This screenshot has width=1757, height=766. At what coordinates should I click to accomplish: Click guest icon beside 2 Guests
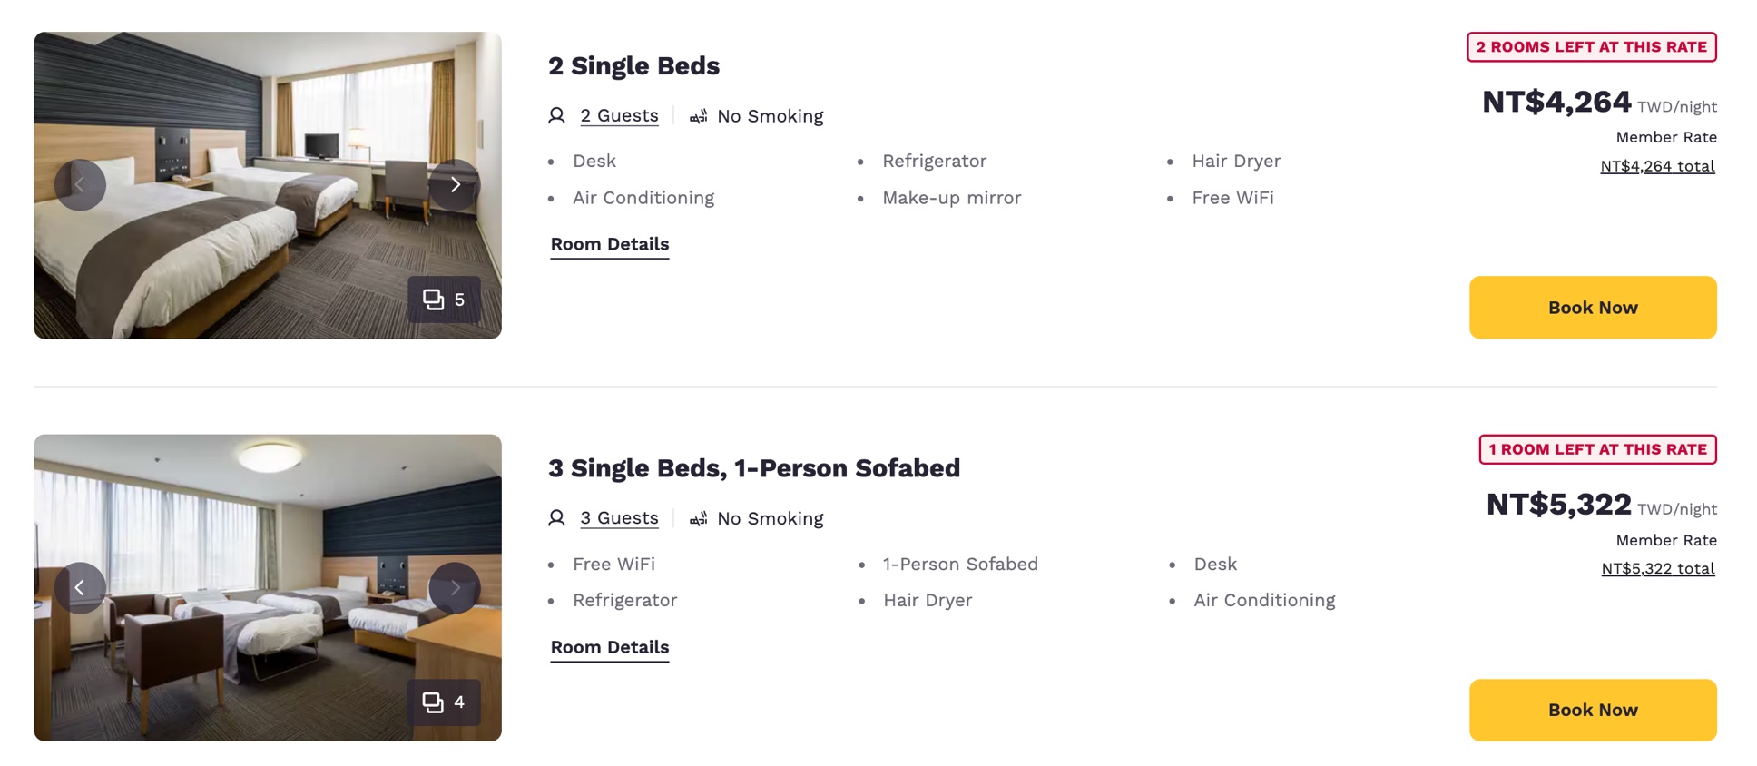tap(557, 116)
